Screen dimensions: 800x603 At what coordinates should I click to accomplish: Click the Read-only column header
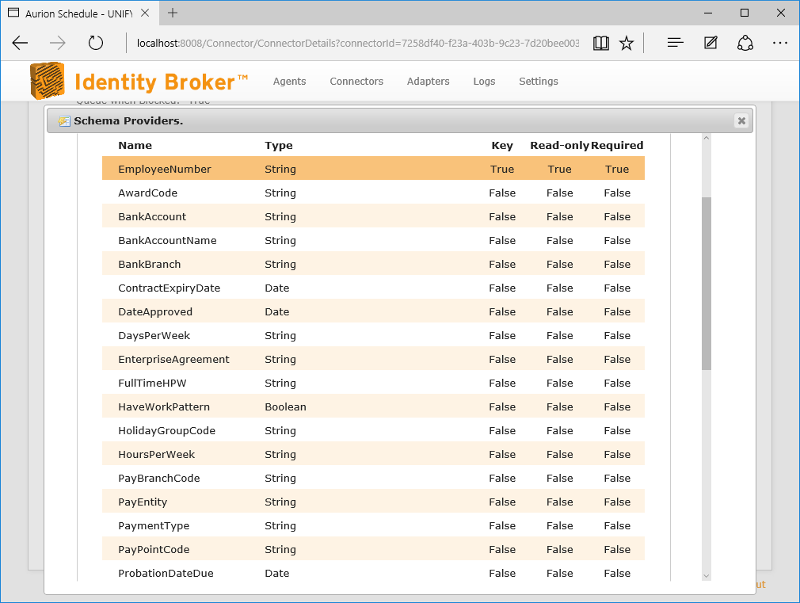coord(560,146)
